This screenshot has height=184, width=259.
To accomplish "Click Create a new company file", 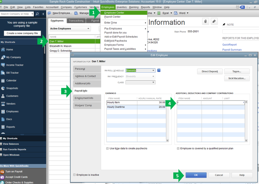I will point(22,33).
